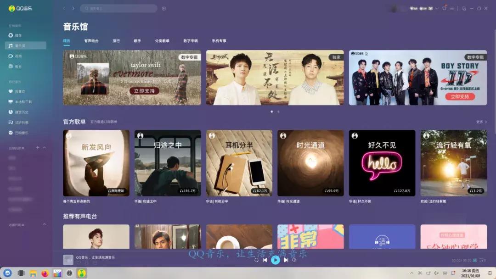The image size is (496, 279).
Task: Open the file manager in taskbar
Action: pyautogui.click(x=33, y=273)
